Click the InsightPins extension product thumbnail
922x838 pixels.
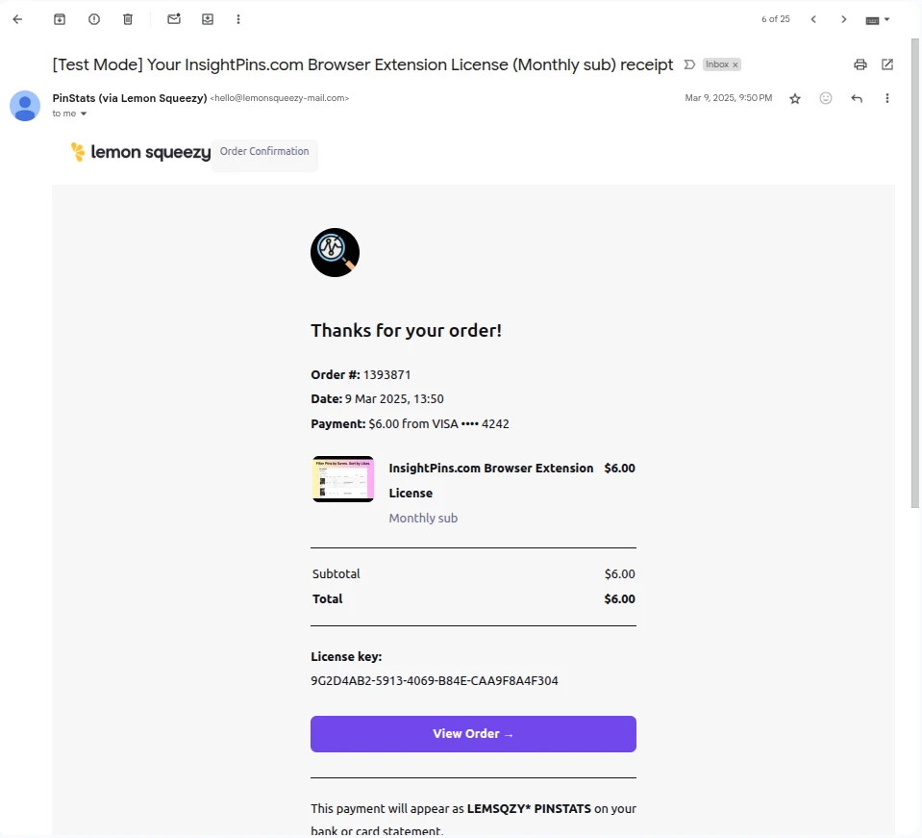343,479
